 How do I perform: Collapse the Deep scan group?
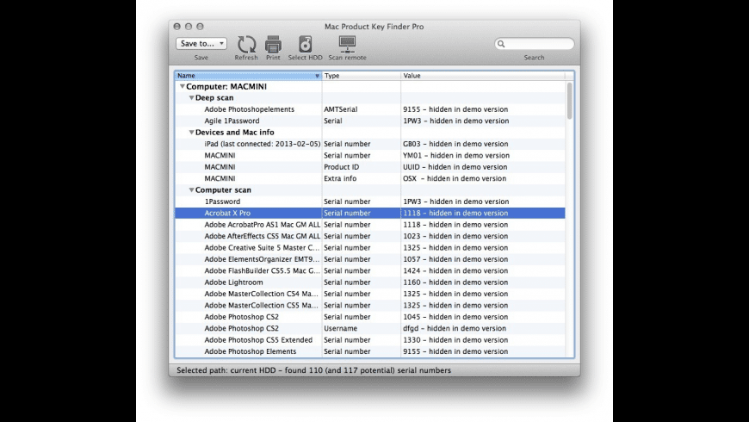coord(191,98)
